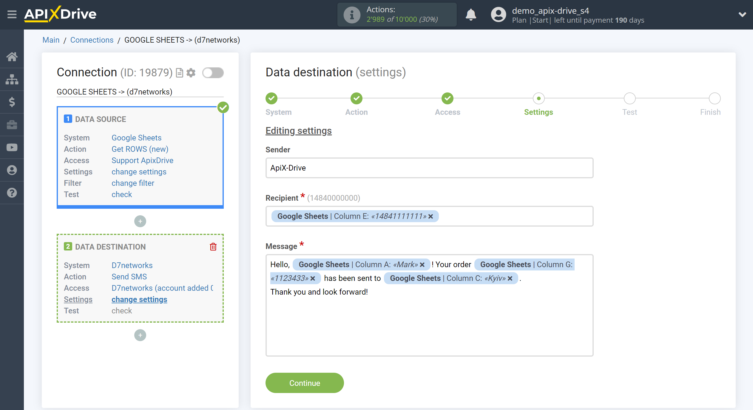Screen dimensions: 753x410
Task: Go to Home via sidebar icon
Action: [12, 56]
